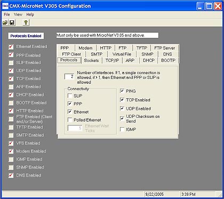
Task: Check the IGMP checkbox in Protocols panel
Action: [122, 130]
